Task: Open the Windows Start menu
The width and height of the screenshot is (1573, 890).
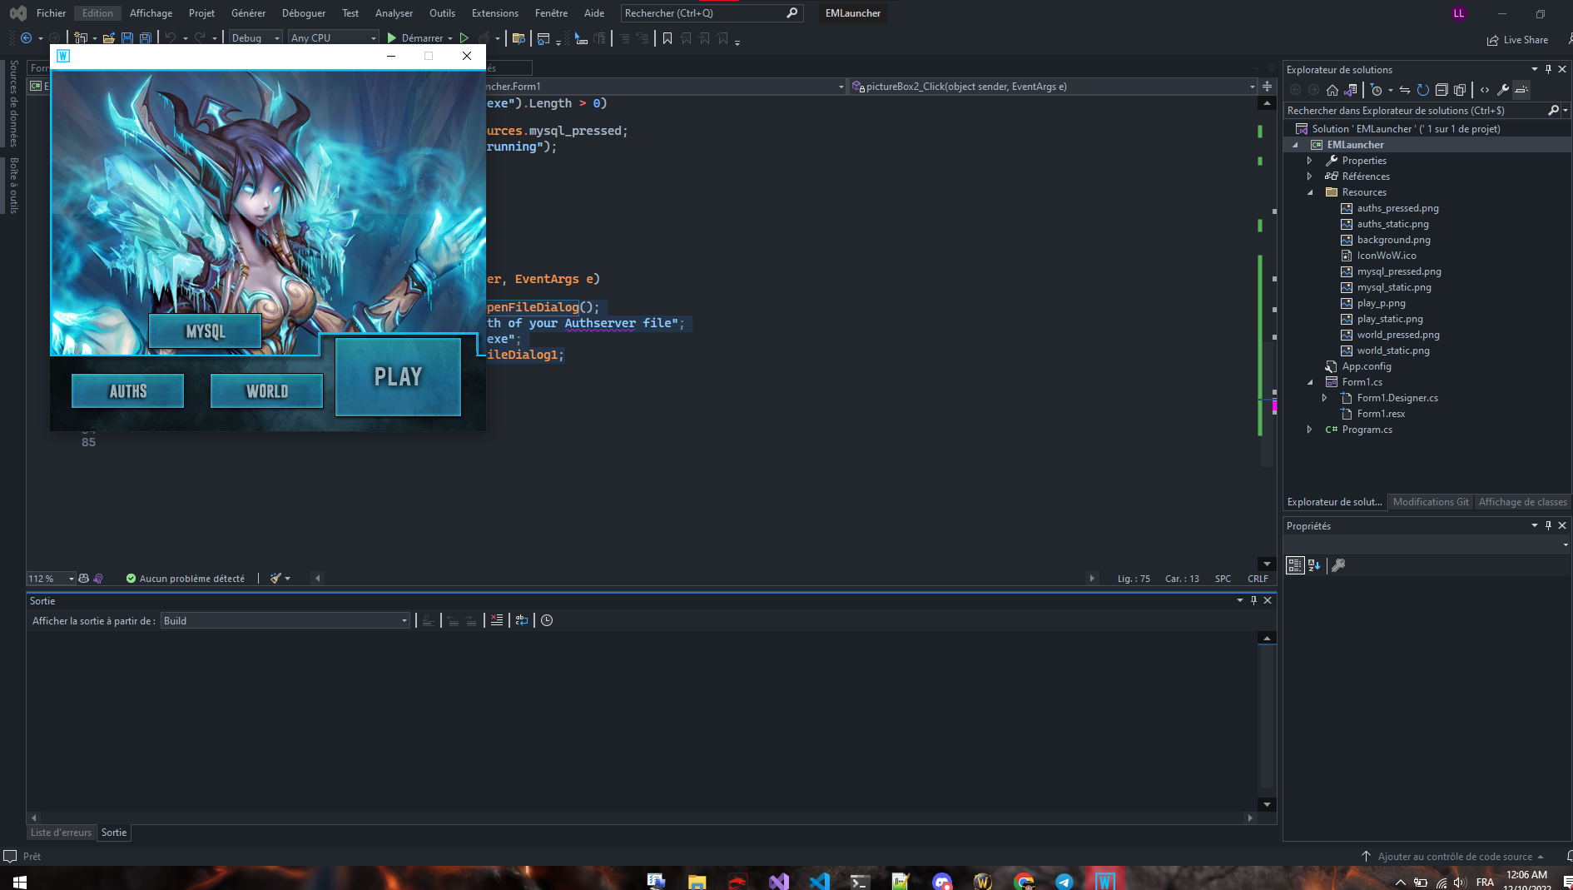Action: pos(20,881)
